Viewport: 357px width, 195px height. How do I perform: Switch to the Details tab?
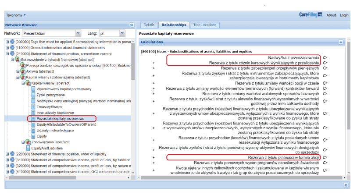tap(149, 25)
